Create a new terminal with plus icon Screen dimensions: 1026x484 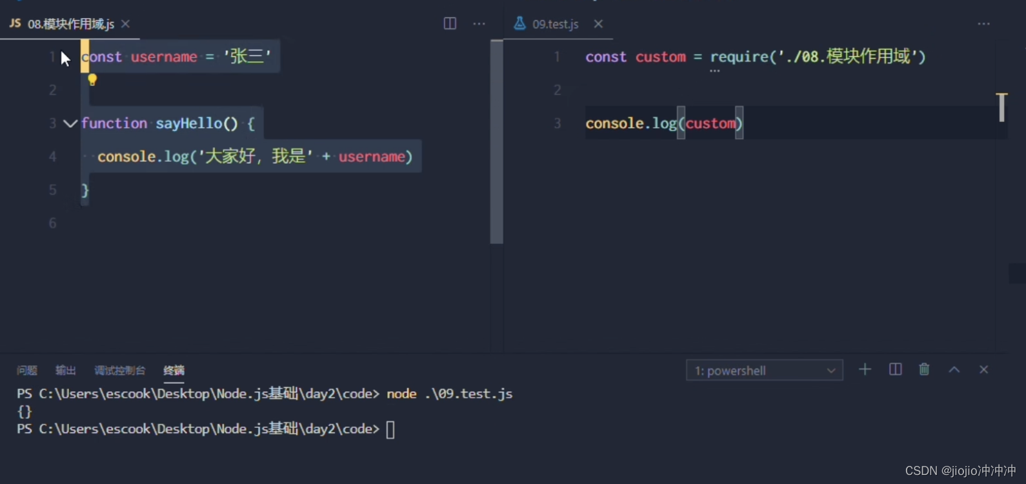(865, 369)
